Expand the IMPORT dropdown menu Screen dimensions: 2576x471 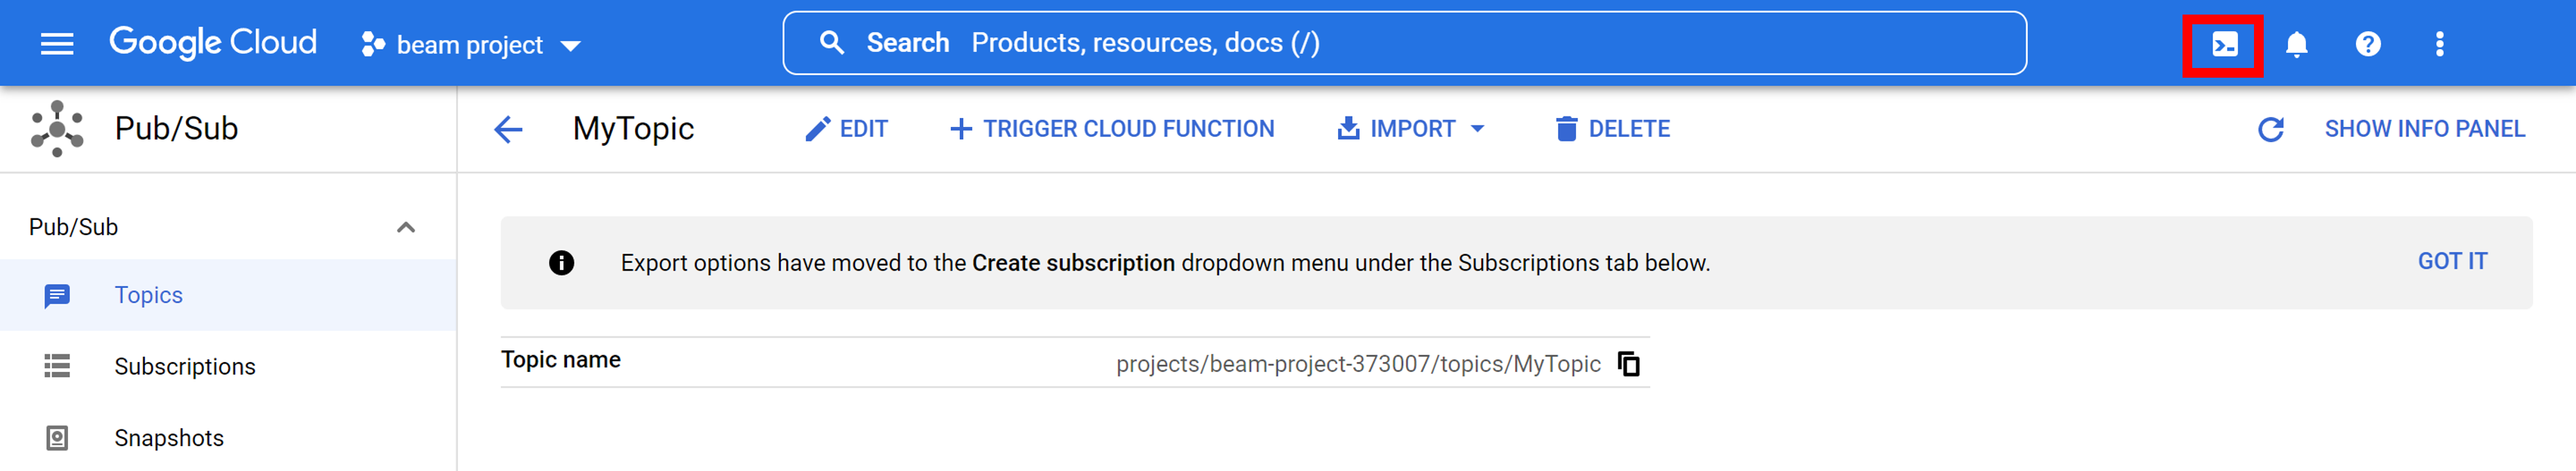1410,129
